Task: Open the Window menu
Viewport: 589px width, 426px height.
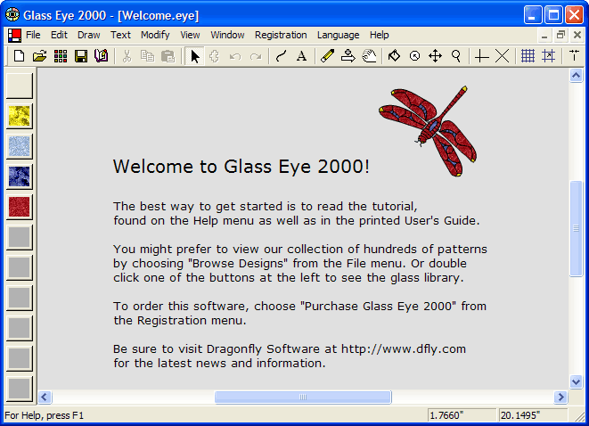Action: 227,35
